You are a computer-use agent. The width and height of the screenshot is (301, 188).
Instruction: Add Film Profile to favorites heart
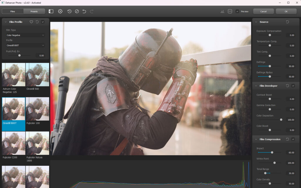(x=31, y=22)
